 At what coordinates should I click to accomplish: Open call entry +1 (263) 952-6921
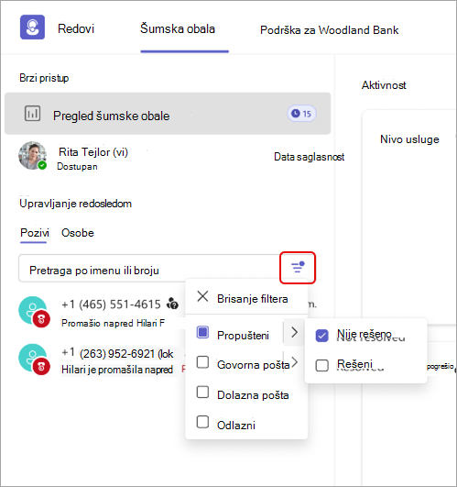[103, 360]
